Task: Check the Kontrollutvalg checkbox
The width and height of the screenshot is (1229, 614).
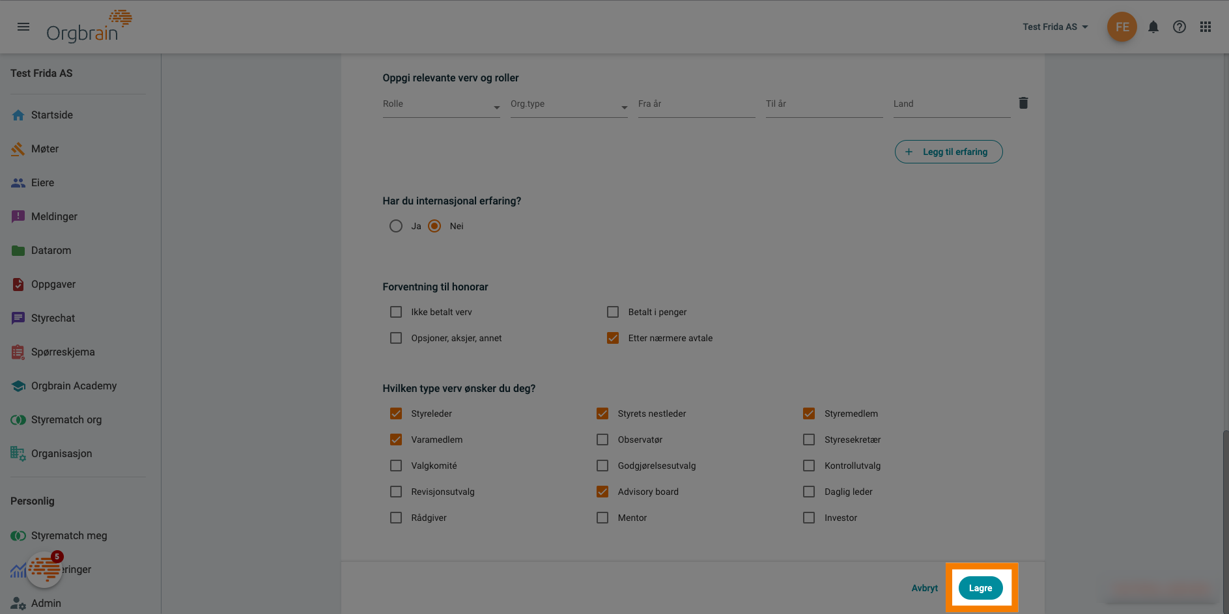Action: tap(809, 466)
